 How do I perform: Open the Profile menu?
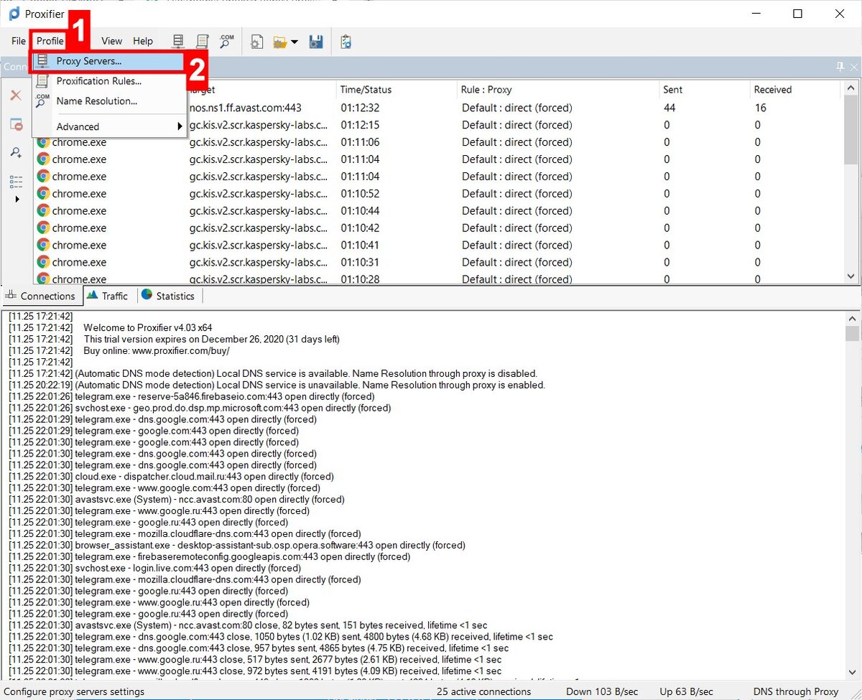point(50,41)
